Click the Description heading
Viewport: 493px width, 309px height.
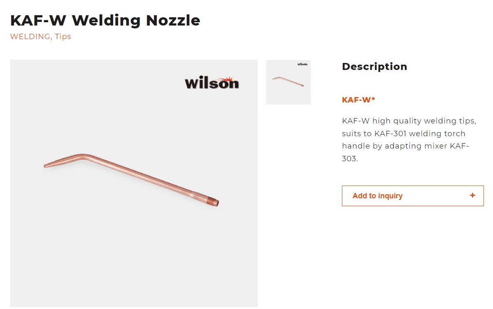tap(374, 66)
